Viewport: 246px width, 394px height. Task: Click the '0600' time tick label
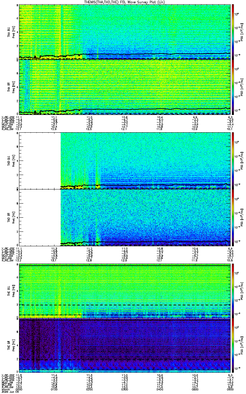pos(230,389)
